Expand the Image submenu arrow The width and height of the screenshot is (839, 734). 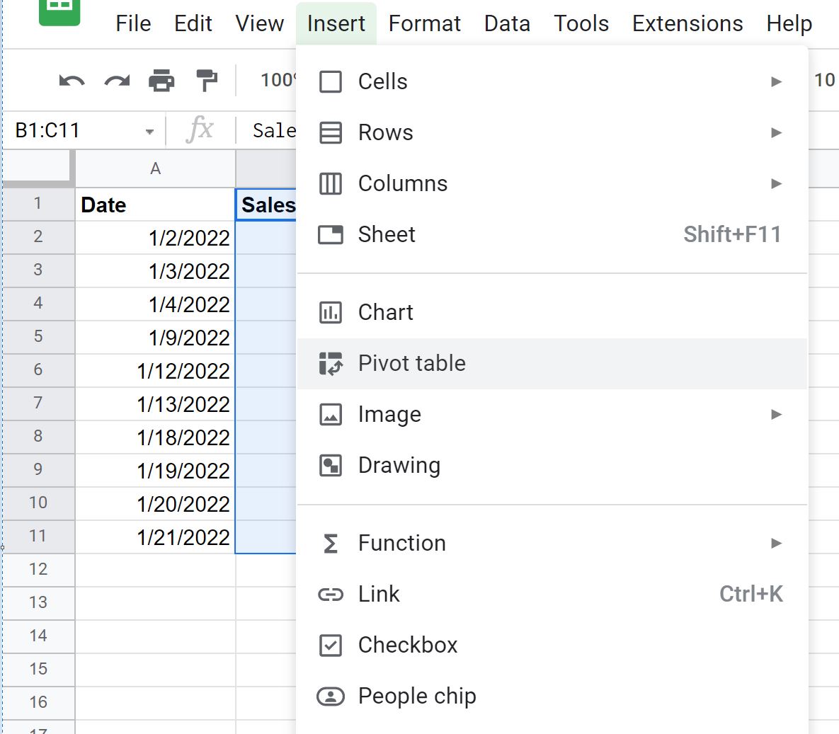(x=776, y=415)
